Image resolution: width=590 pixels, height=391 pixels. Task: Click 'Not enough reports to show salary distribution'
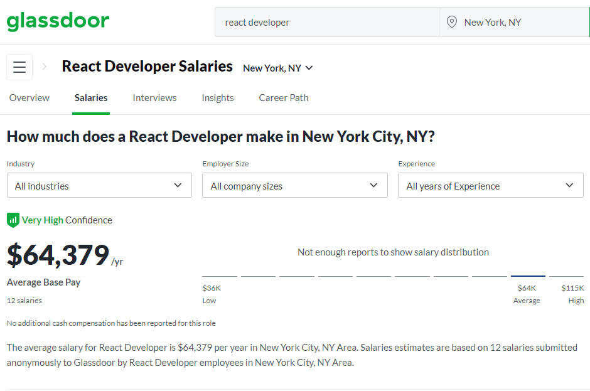[x=393, y=252]
